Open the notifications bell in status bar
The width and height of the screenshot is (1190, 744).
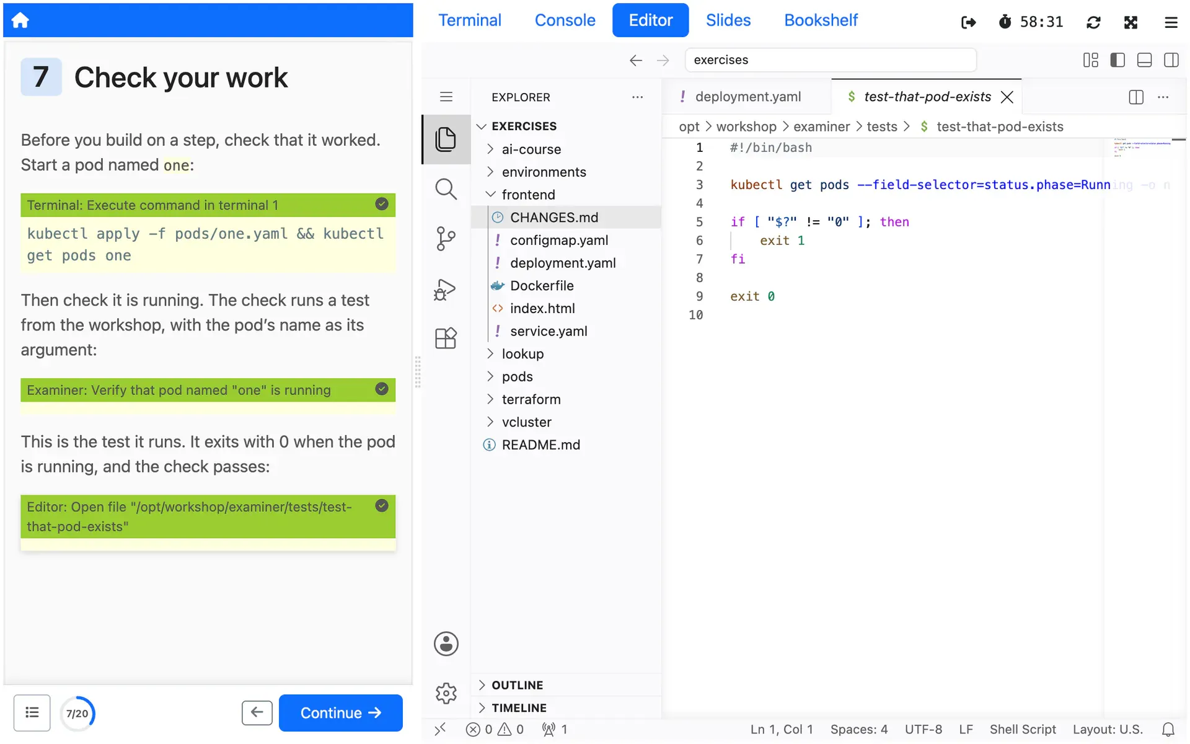point(1168,730)
